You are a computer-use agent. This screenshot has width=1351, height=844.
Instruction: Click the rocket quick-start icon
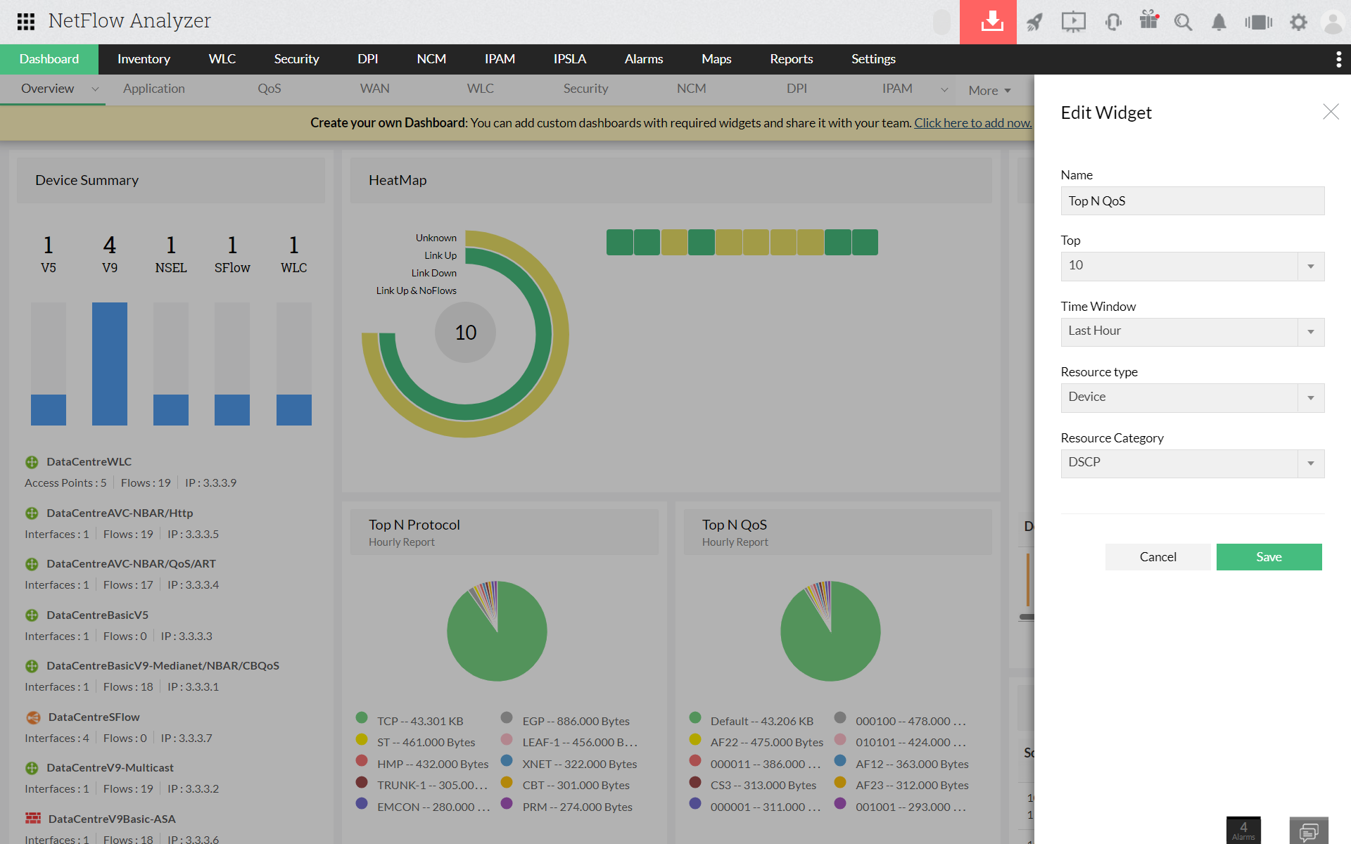click(x=1034, y=22)
